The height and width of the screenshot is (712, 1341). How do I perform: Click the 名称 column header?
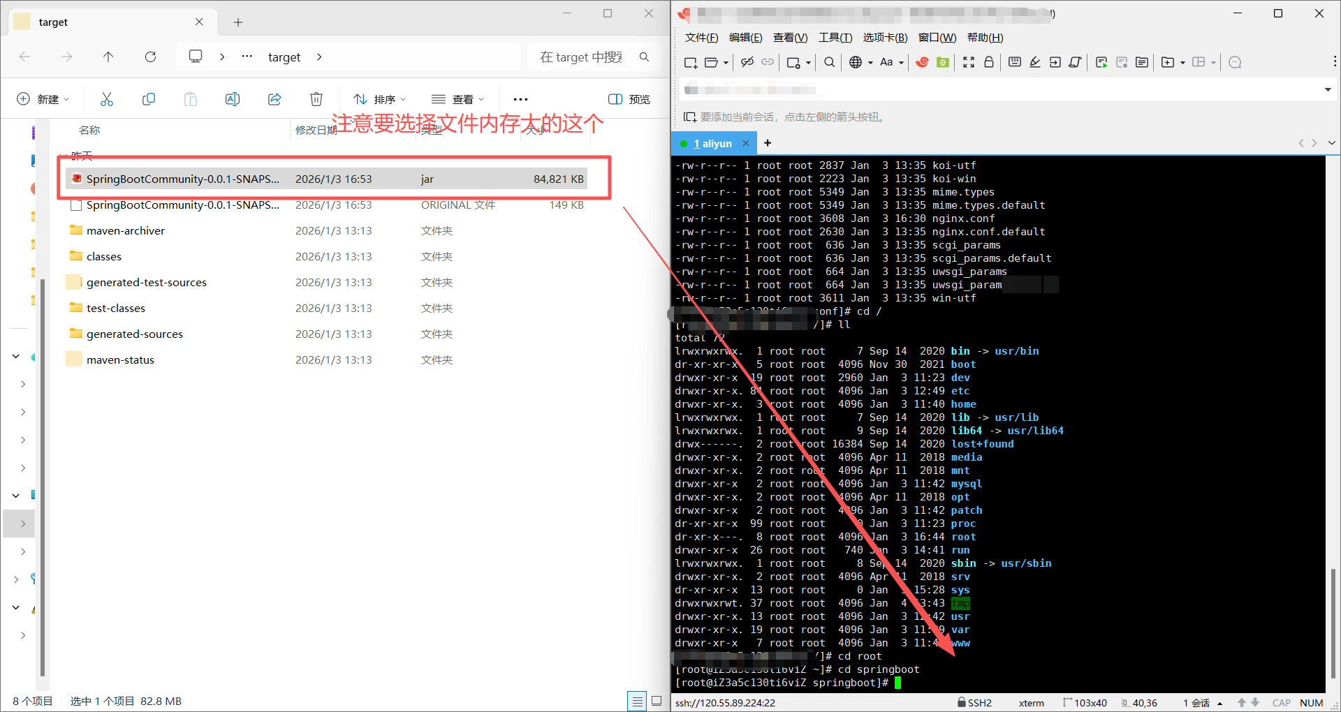click(89, 131)
